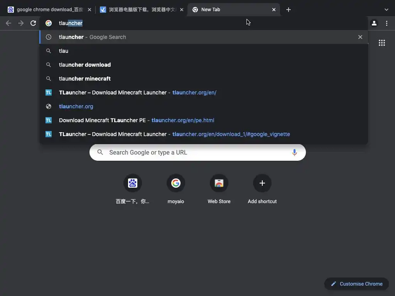Click the Google icon in the address bar
The height and width of the screenshot is (296, 395).
point(49,23)
